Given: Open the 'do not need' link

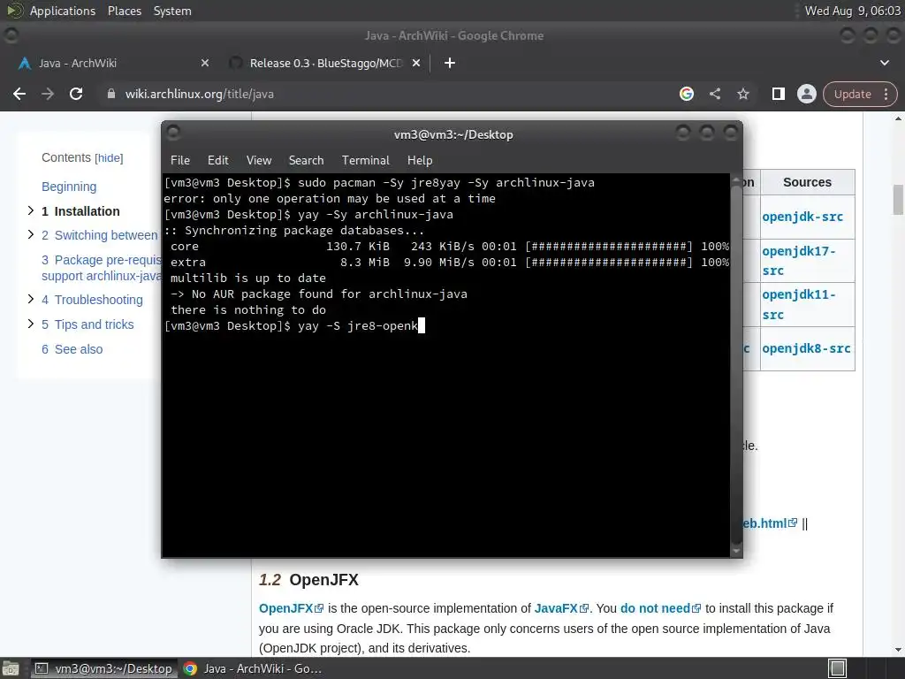Looking at the screenshot, I should (x=660, y=608).
